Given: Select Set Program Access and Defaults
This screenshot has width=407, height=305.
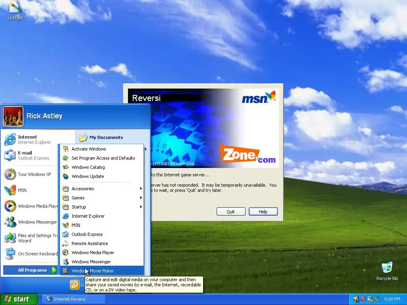Looking at the screenshot, I should point(102,158).
